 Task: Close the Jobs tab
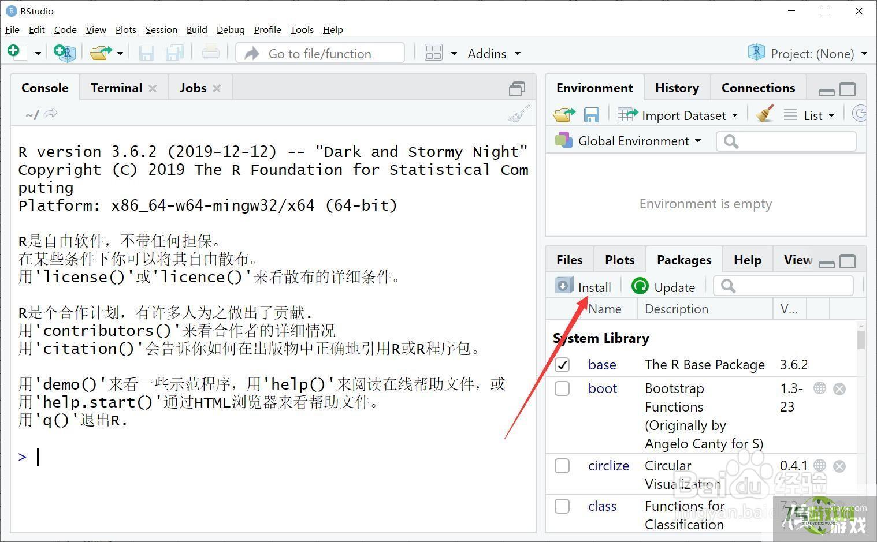(217, 88)
